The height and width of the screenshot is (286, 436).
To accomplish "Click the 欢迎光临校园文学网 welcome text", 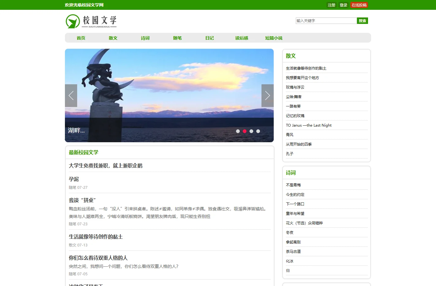I will click(84, 5).
